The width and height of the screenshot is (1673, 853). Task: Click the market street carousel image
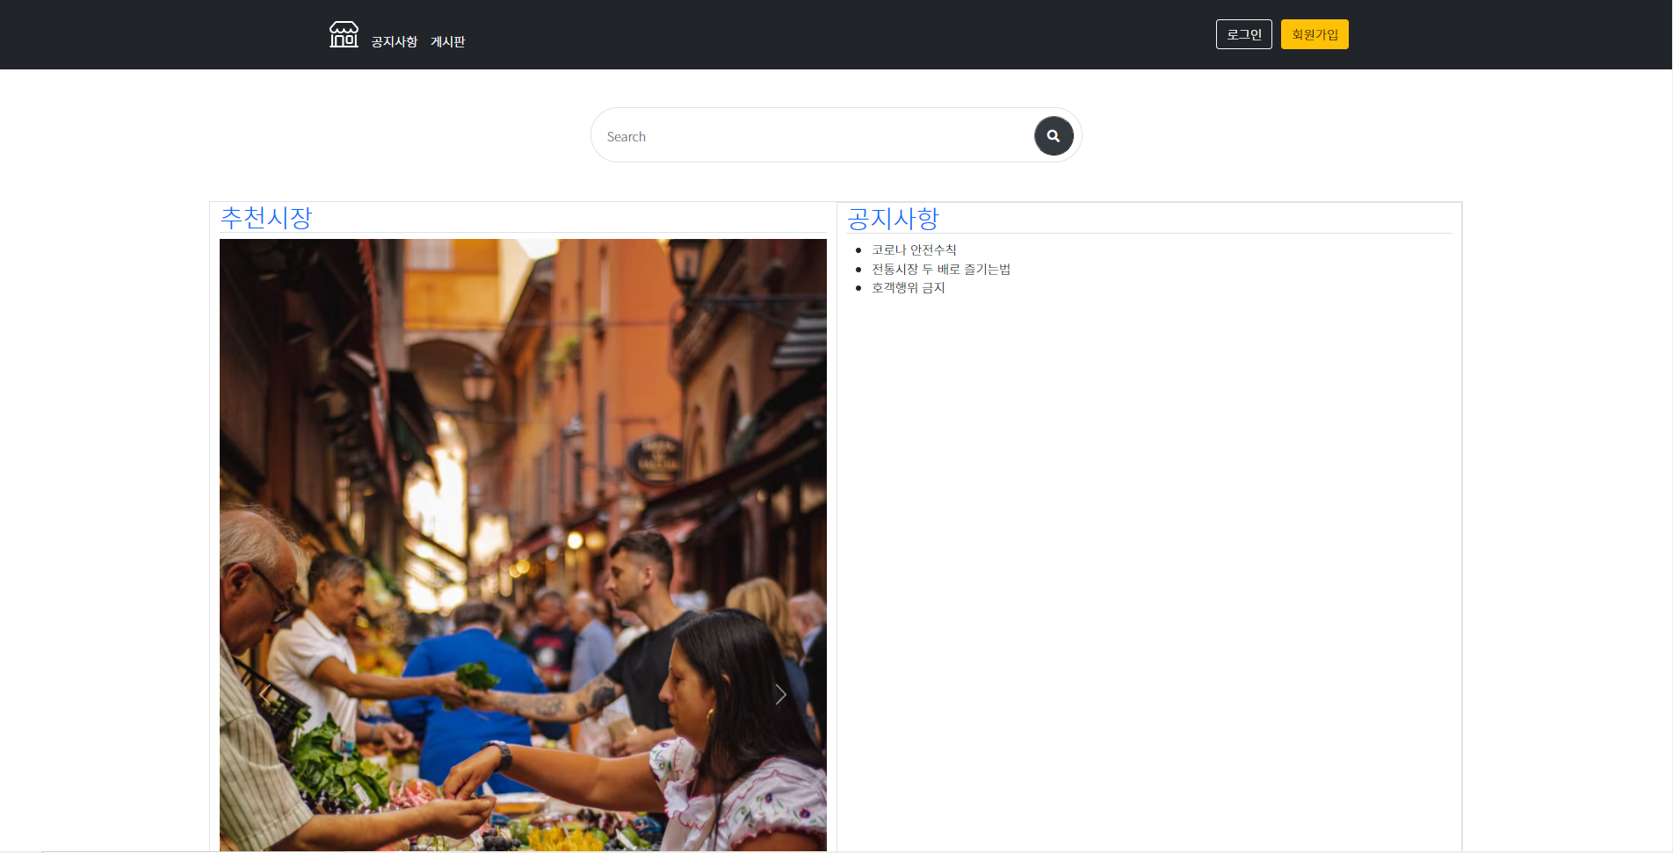tap(523, 545)
